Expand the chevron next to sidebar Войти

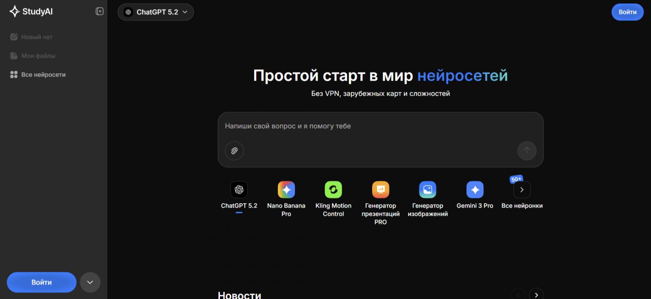tap(90, 282)
